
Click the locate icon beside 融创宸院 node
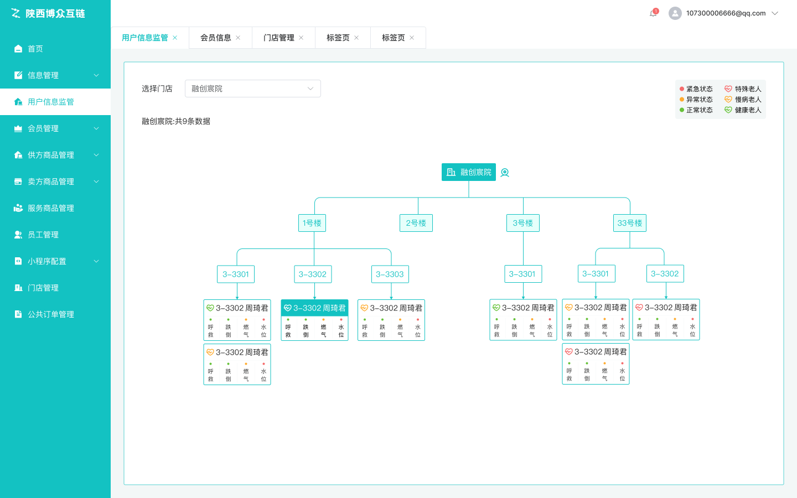pyautogui.click(x=505, y=173)
